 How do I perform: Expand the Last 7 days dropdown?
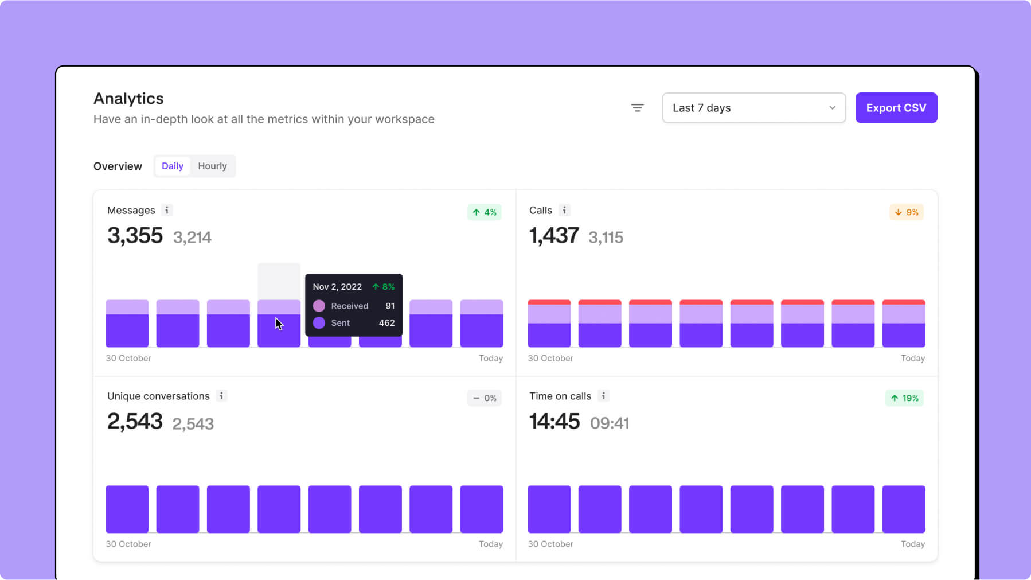pos(753,108)
